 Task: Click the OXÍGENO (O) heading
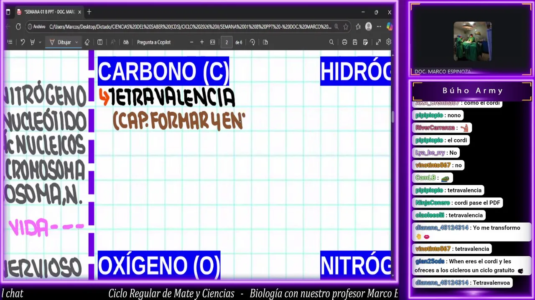(159, 265)
